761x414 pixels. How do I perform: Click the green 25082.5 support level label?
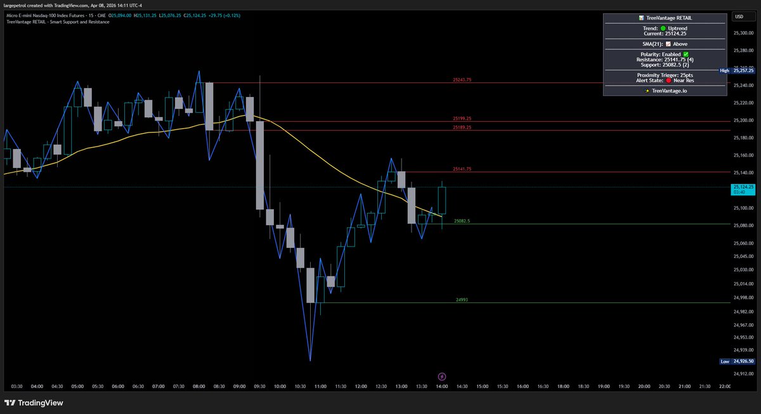(462, 221)
